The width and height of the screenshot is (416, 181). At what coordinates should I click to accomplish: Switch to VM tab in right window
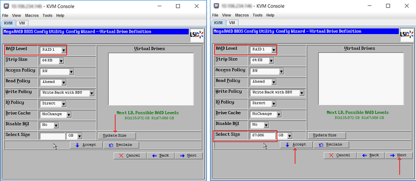pyautogui.click(x=232, y=23)
